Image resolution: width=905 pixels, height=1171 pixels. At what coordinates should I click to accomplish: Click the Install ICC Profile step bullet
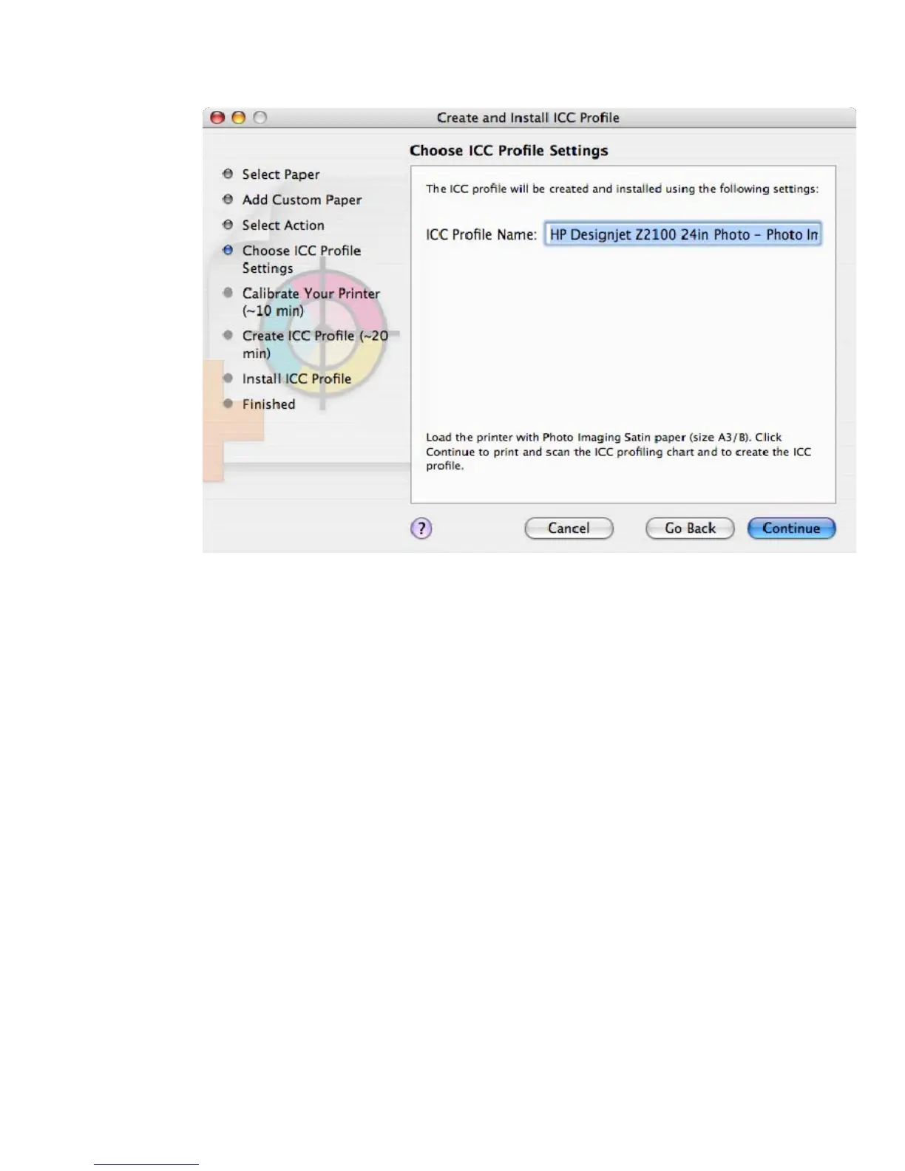tap(228, 378)
